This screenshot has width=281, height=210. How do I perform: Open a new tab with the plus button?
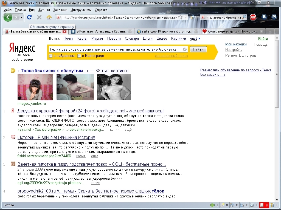coord(270,31)
